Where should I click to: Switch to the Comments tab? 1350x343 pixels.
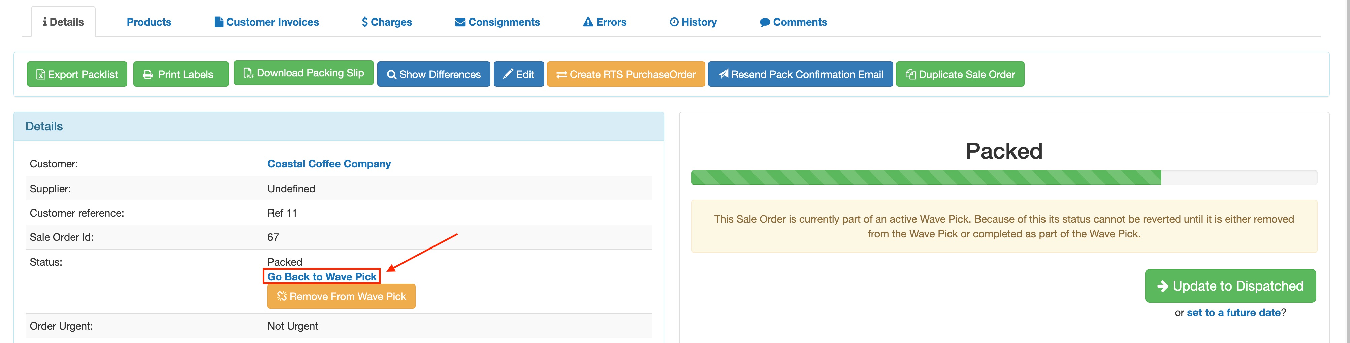click(793, 22)
